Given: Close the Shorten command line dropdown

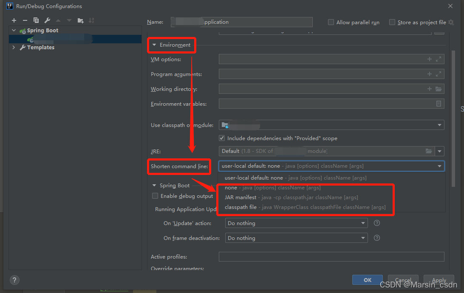Looking at the screenshot, I should click(x=440, y=166).
